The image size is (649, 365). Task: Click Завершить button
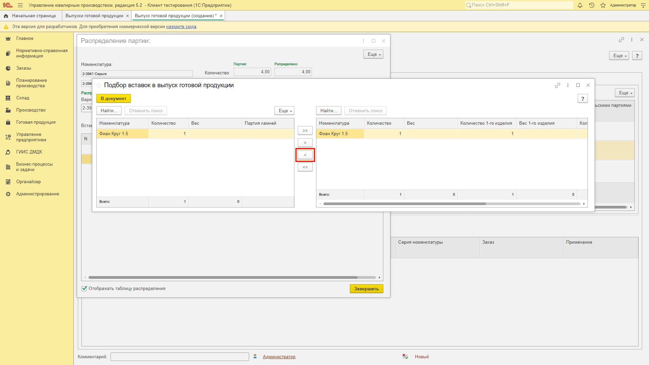coord(366,289)
